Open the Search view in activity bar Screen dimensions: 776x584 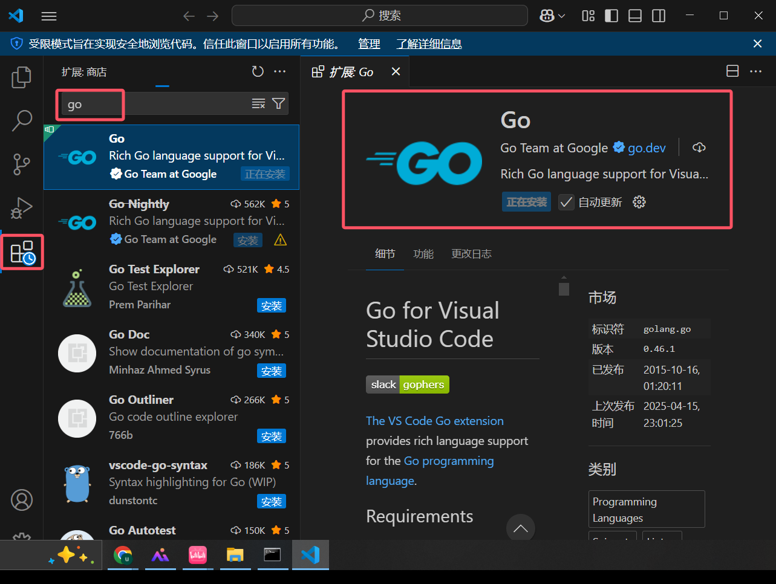pyautogui.click(x=22, y=120)
